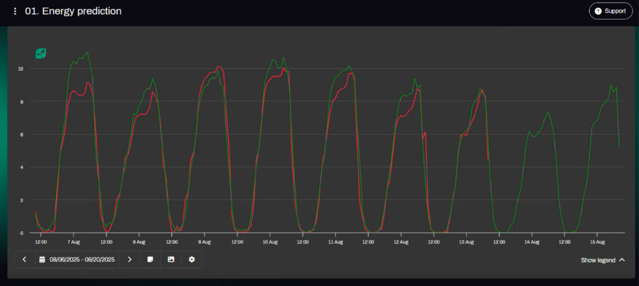Select the '12 Aug' x-axis label
This screenshot has width=639, height=286.
click(x=401, y=242)
